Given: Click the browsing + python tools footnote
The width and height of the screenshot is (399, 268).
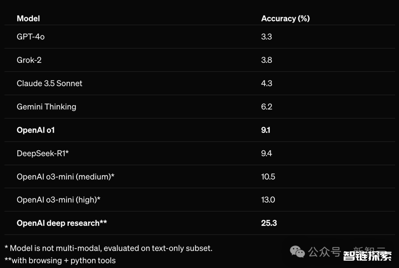Looking at the screenshot, I should point(60,261).
